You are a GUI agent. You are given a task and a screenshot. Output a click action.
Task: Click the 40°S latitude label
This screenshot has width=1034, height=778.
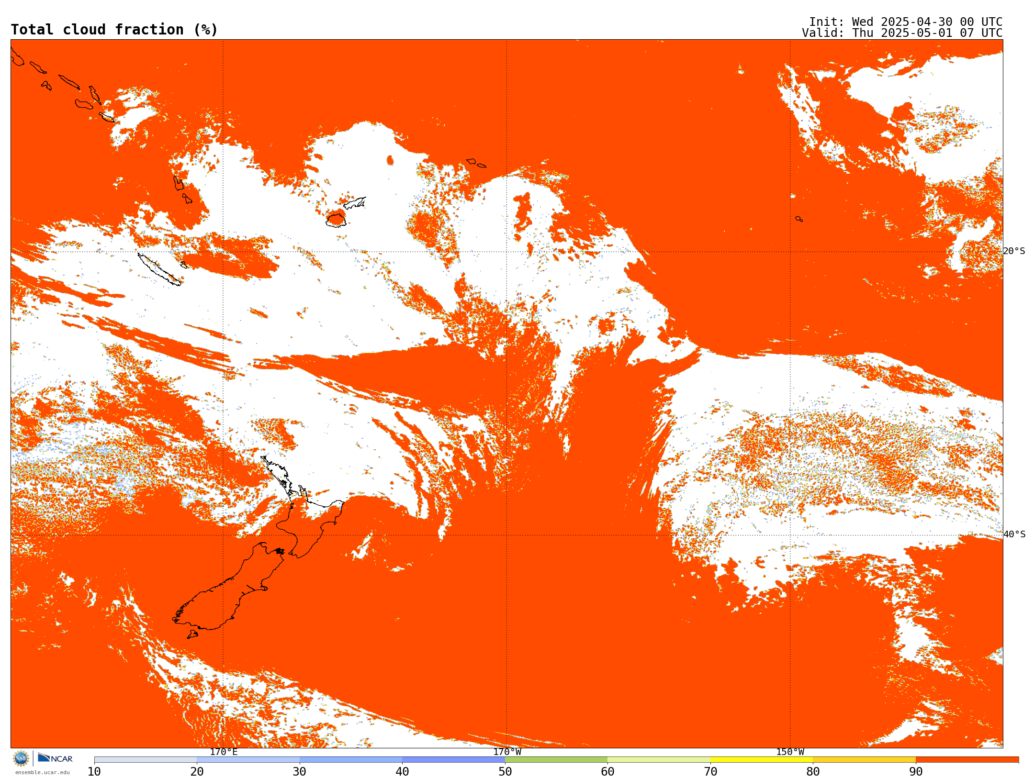pos(1014,534)
